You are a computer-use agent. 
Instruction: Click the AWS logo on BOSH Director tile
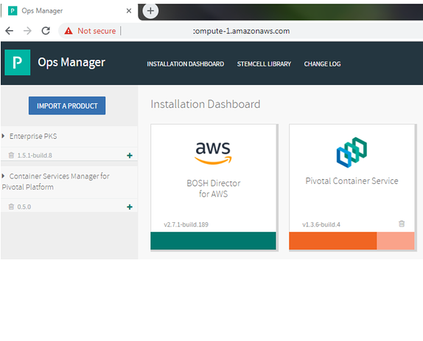click(213, 153)
